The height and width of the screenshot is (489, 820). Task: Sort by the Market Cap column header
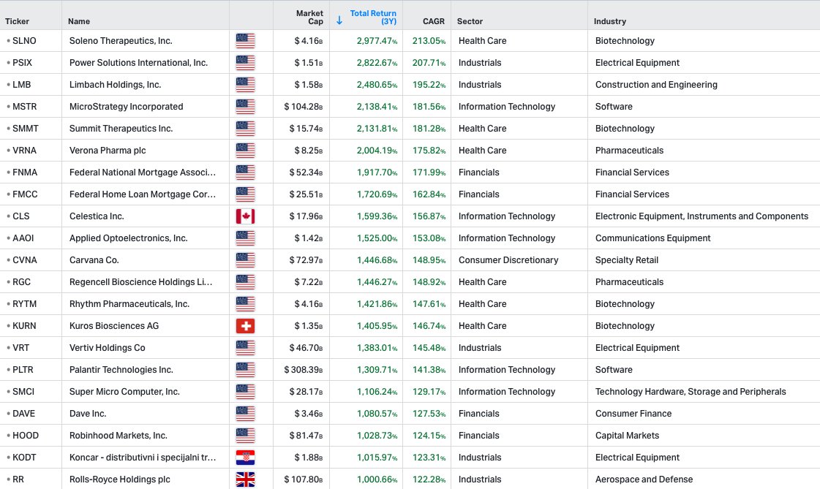(x=309, y=18)
